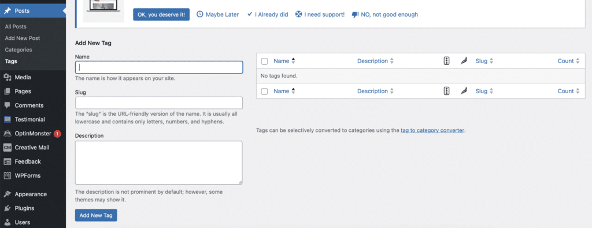Tick the select-all checkbox in table footer
Image resolution: width=592 pixels, height=228 pixels.
coord(264,91)
